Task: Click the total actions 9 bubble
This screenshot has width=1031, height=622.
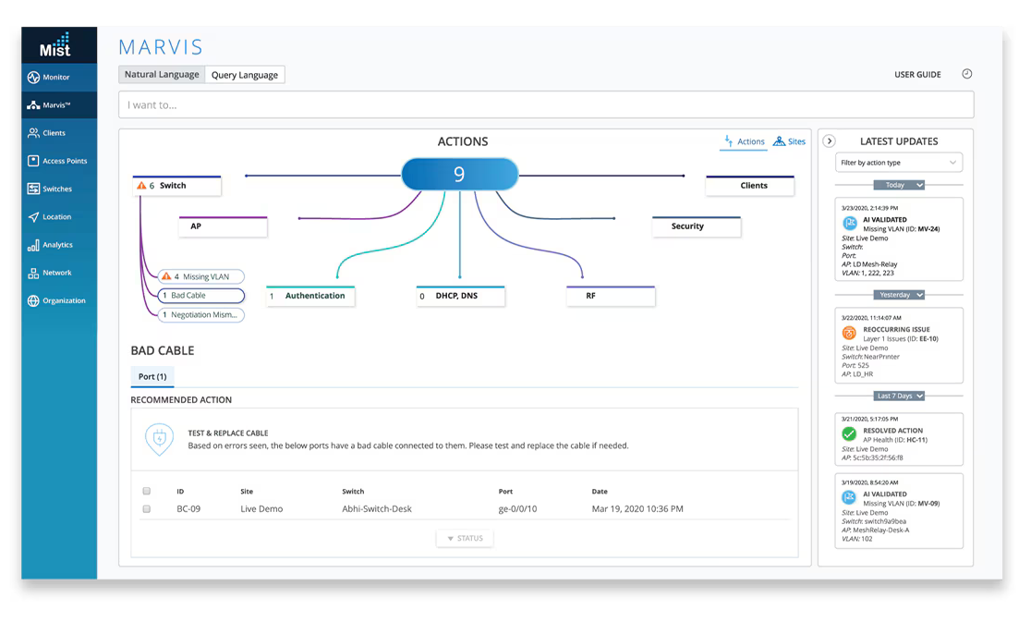Action: pyautogui.click(x=460, y=175)
